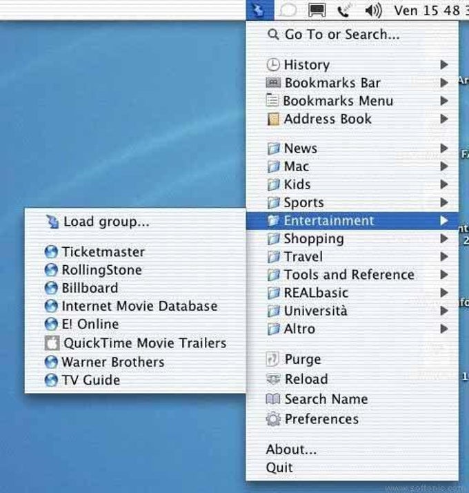Viewport: 469px width, 493px height.
Task: Open the volume speaker icon
Action: 373,10
